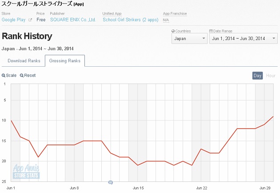Toggle the Day view button
The width and height of the screenshot is (280, 193).
pos(257,76)
